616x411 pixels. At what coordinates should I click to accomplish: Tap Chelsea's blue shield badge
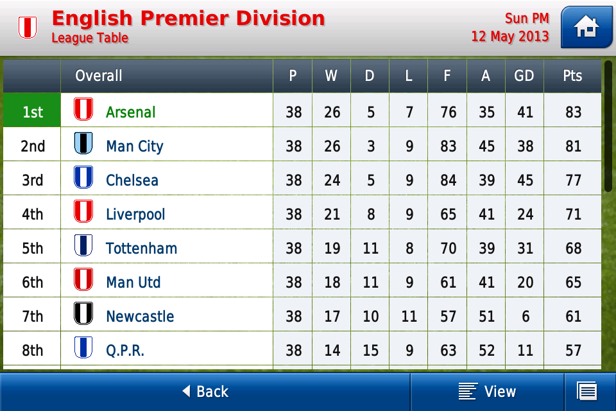pyautogui.click(x=83, y=177)
